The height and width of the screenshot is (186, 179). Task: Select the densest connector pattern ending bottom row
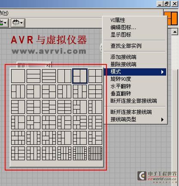(95, 153)
